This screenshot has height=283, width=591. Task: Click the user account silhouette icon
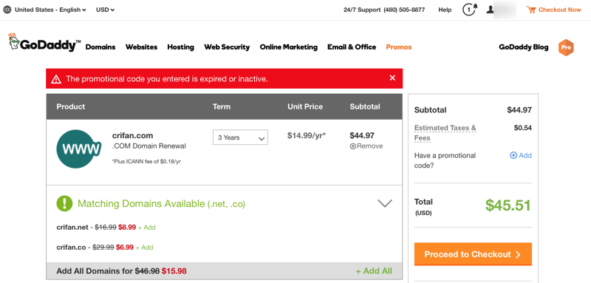coord(490,10)
